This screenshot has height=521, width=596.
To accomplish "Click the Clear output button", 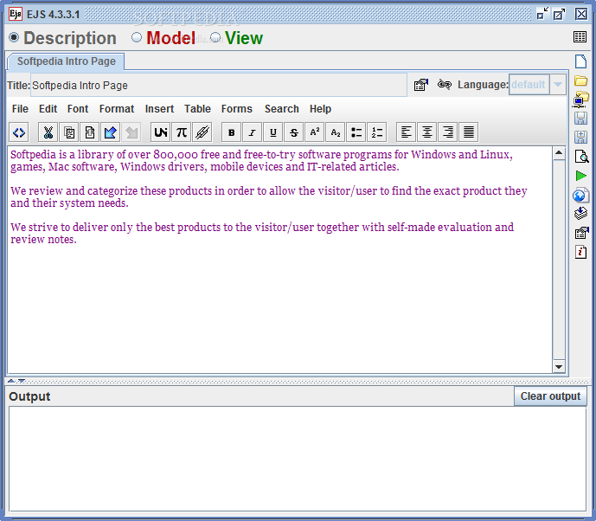I will click(550, 396).
